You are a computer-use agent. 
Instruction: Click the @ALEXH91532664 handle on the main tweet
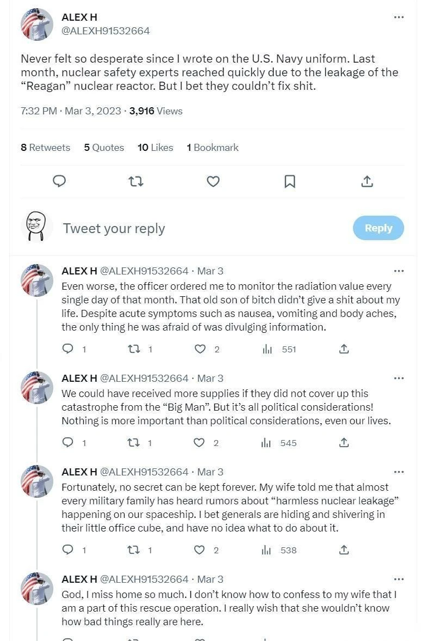coord(106,31)
